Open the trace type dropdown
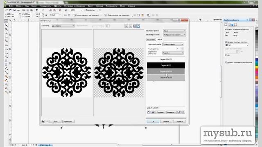 pos(174,31)
